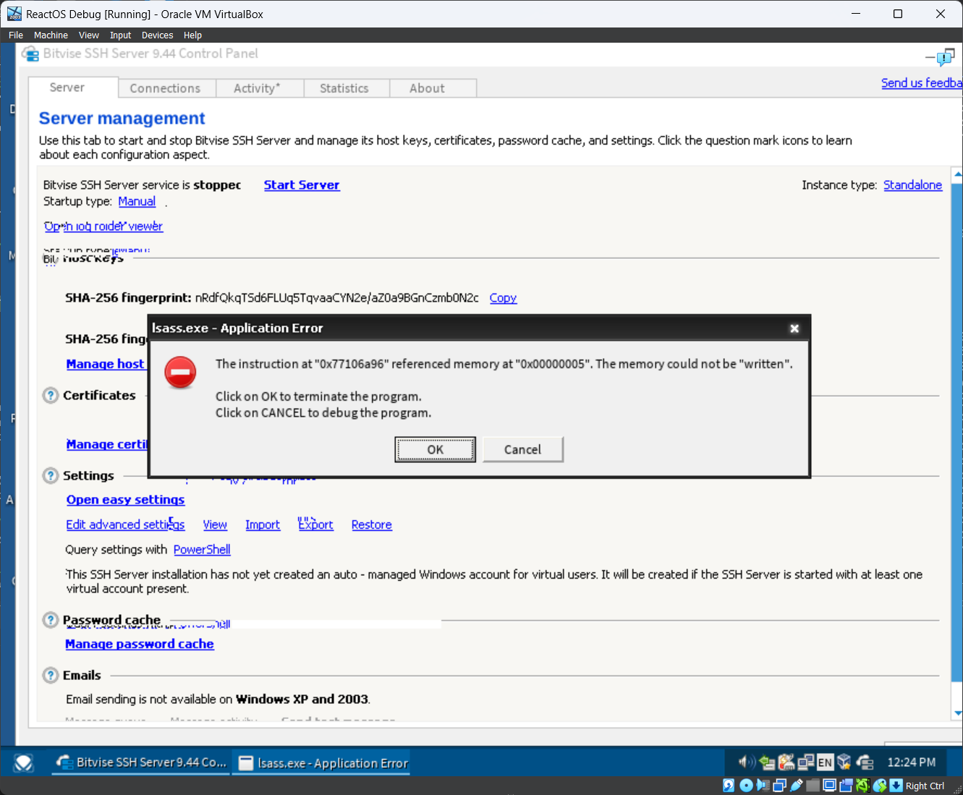The width and height of the screenshot is (963, 795).
Task: Click the VirtualBox mouse integration status icon
Action: tap(880, 786)
